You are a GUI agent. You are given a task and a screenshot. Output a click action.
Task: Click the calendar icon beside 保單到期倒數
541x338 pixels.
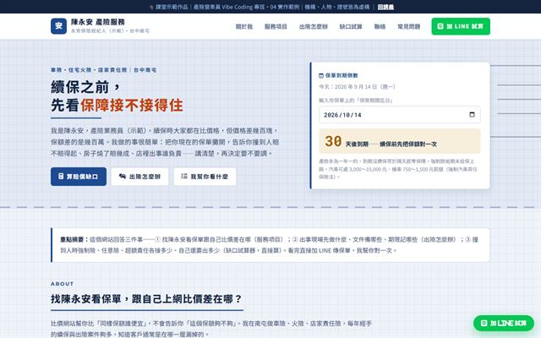[321, 75]
